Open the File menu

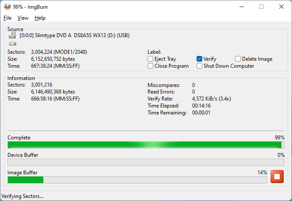7,18
